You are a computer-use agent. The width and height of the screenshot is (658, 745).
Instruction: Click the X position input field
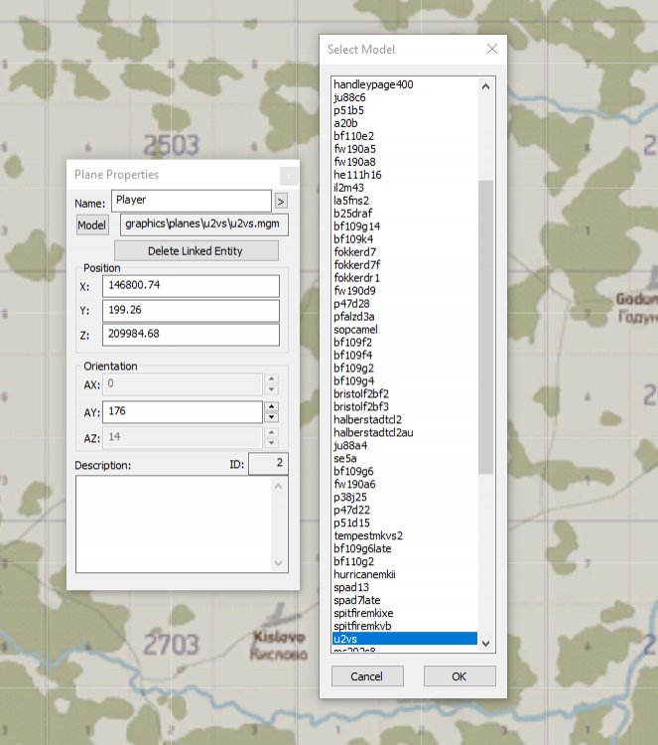tap(189, 287)
